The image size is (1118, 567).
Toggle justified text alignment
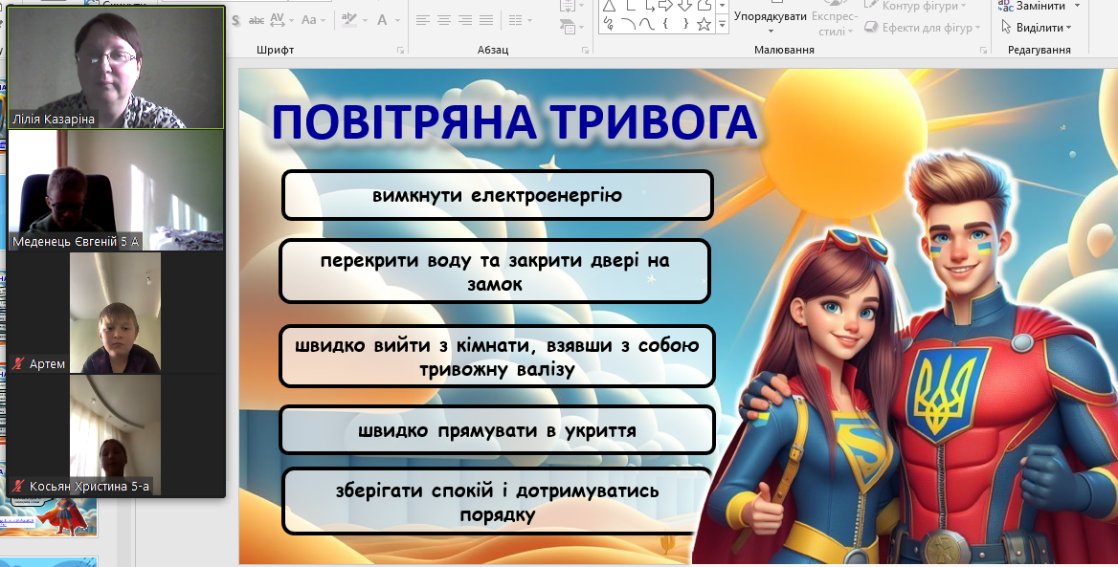click(x=486, y=20)
